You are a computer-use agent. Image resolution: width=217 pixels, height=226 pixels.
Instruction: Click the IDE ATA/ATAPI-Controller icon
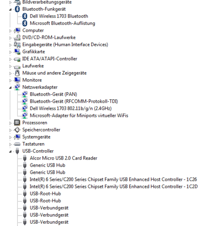coord(17,59)
